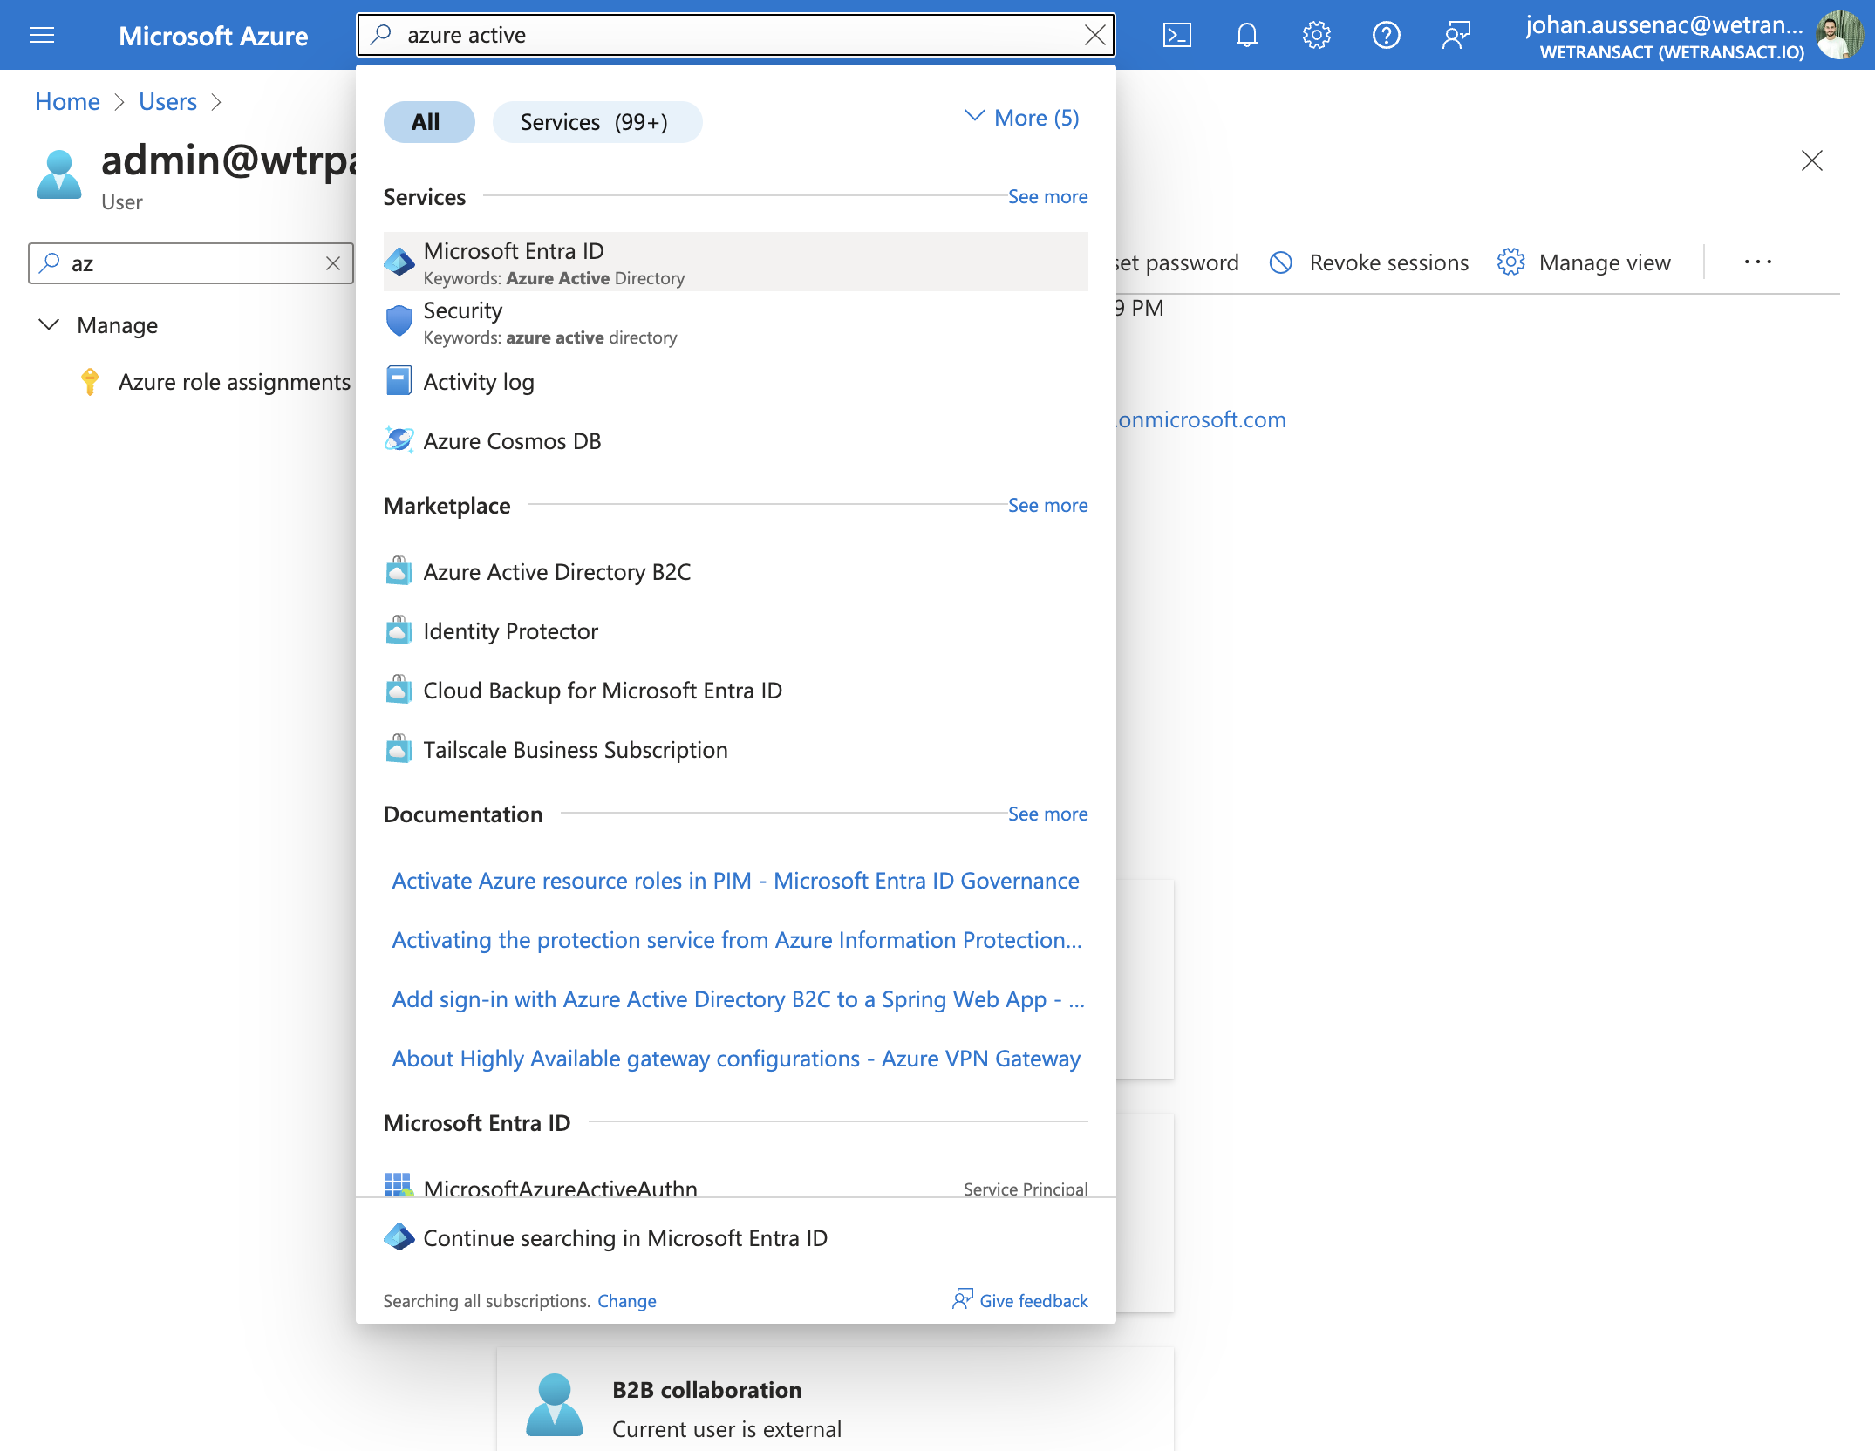Click See more next to Marketplace
Screen dimensions: 1875x1451
(x=1047, y=506)
